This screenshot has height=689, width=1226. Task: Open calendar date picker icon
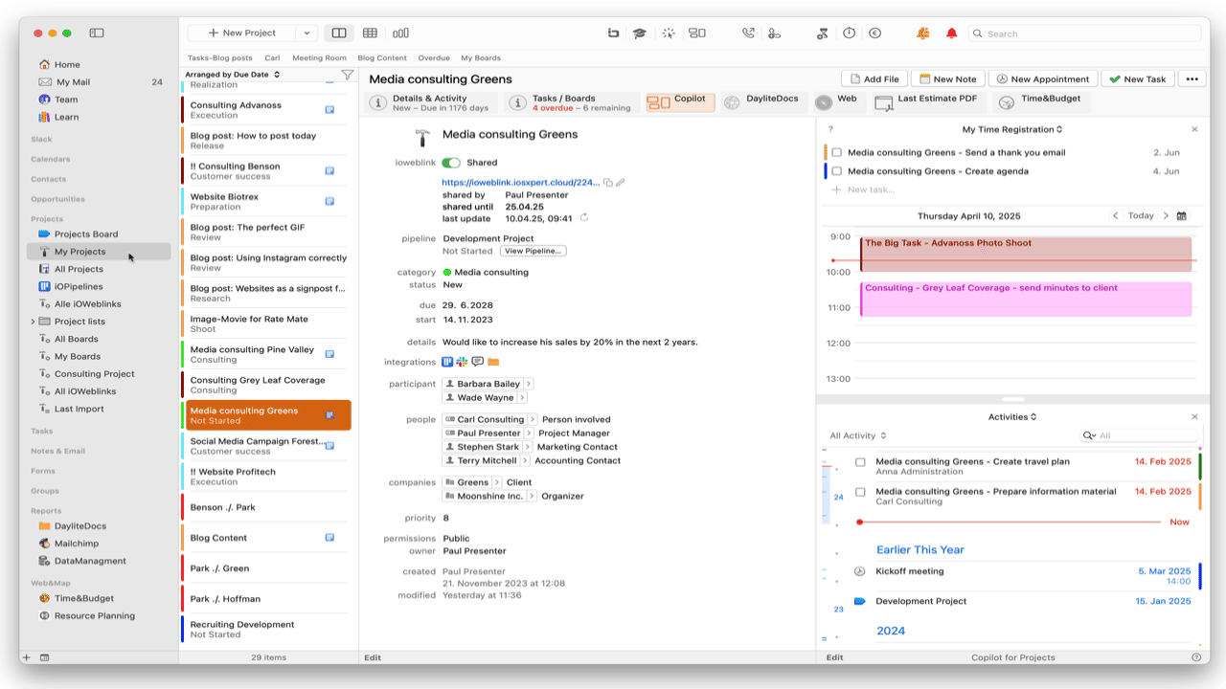(1182, 216)
